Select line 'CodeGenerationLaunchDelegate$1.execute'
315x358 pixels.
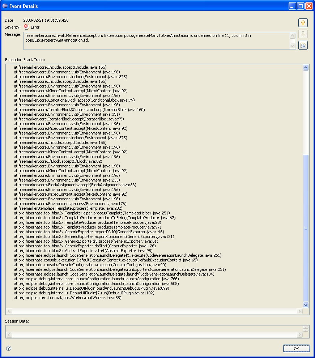click(118, 256)
